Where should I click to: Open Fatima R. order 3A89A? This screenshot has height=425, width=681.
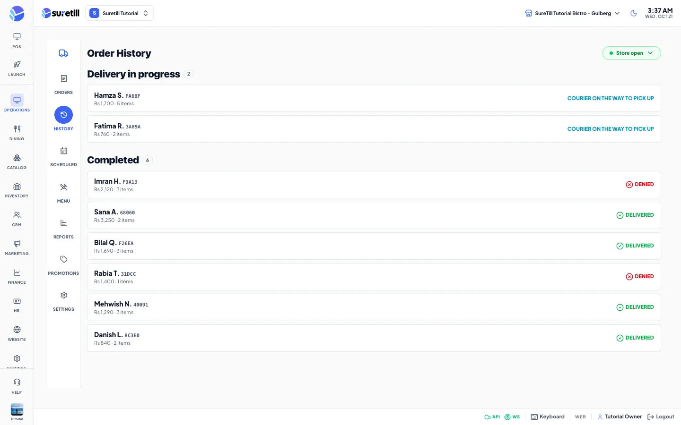pos(374,129)
